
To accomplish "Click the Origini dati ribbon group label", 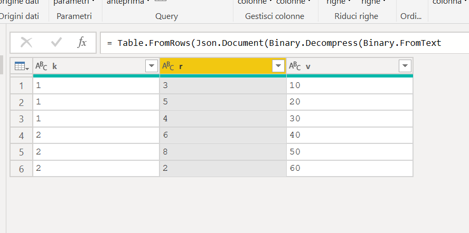I will (20, 16).
